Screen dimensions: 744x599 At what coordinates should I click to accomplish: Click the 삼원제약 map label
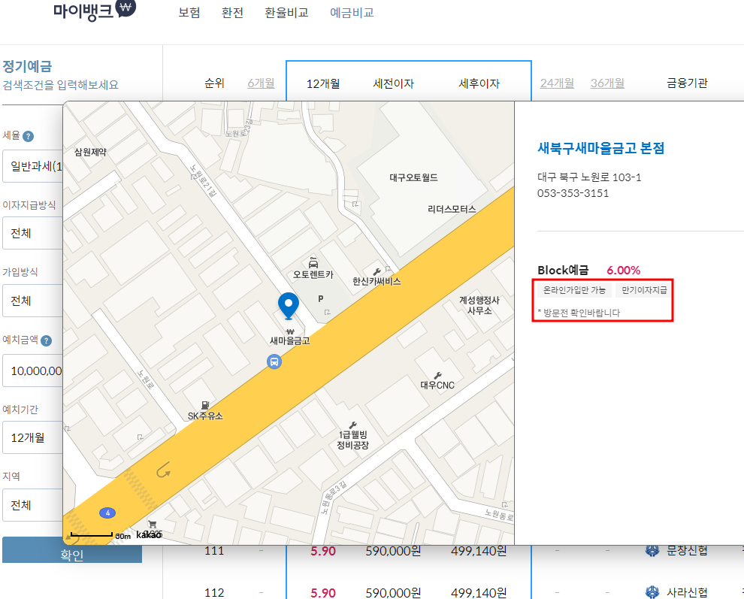pyautogui.click(x=91, y=153)
